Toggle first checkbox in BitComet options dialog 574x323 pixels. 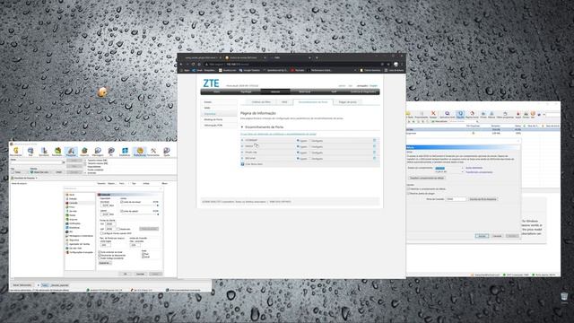coord(409,189)
